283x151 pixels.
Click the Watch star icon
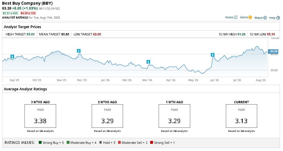(x=265, y=18)
